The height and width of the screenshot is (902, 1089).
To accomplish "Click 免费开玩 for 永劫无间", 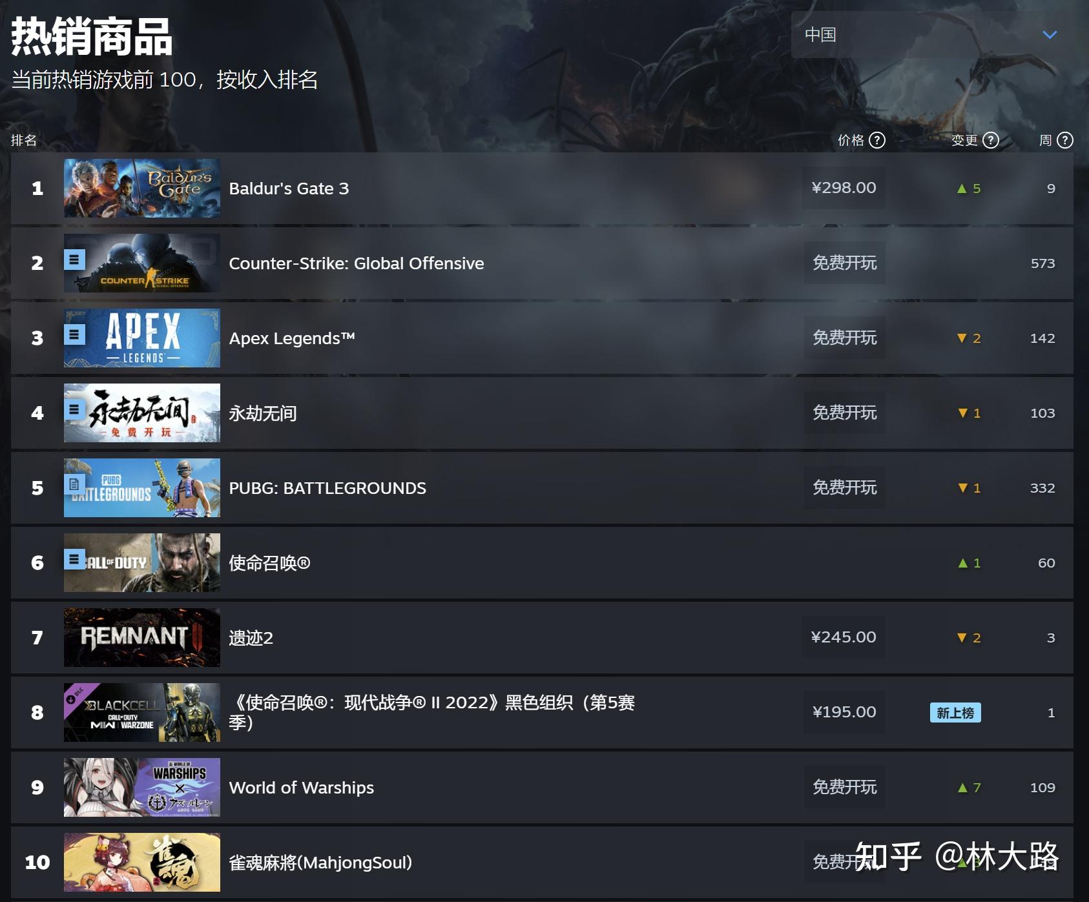I will pyautogui.click(x=845, y=413).
